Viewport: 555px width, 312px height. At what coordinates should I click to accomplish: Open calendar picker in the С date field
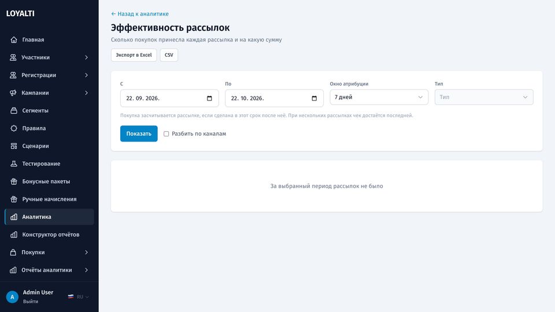click(209, 98)
